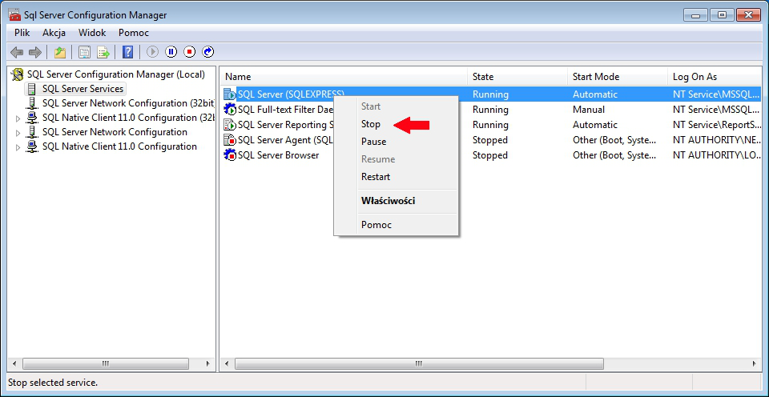
Task: Click the left pane horizontal scrollbar thumb
Action: point(106,363)
